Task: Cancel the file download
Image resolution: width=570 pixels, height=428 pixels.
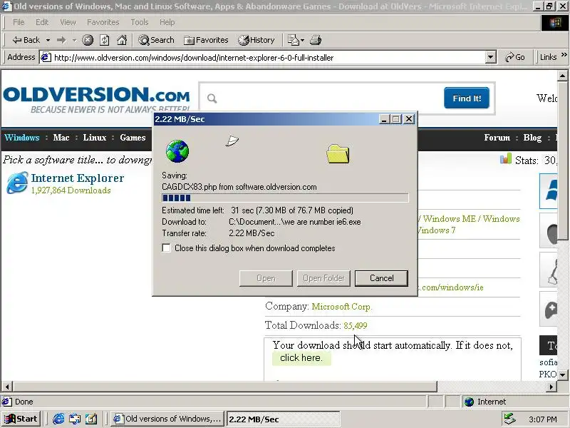Action: (381, 278)
